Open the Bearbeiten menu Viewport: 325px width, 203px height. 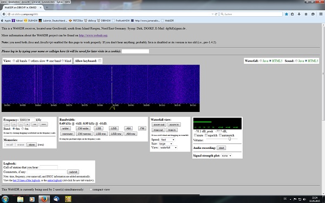point(14,2)
